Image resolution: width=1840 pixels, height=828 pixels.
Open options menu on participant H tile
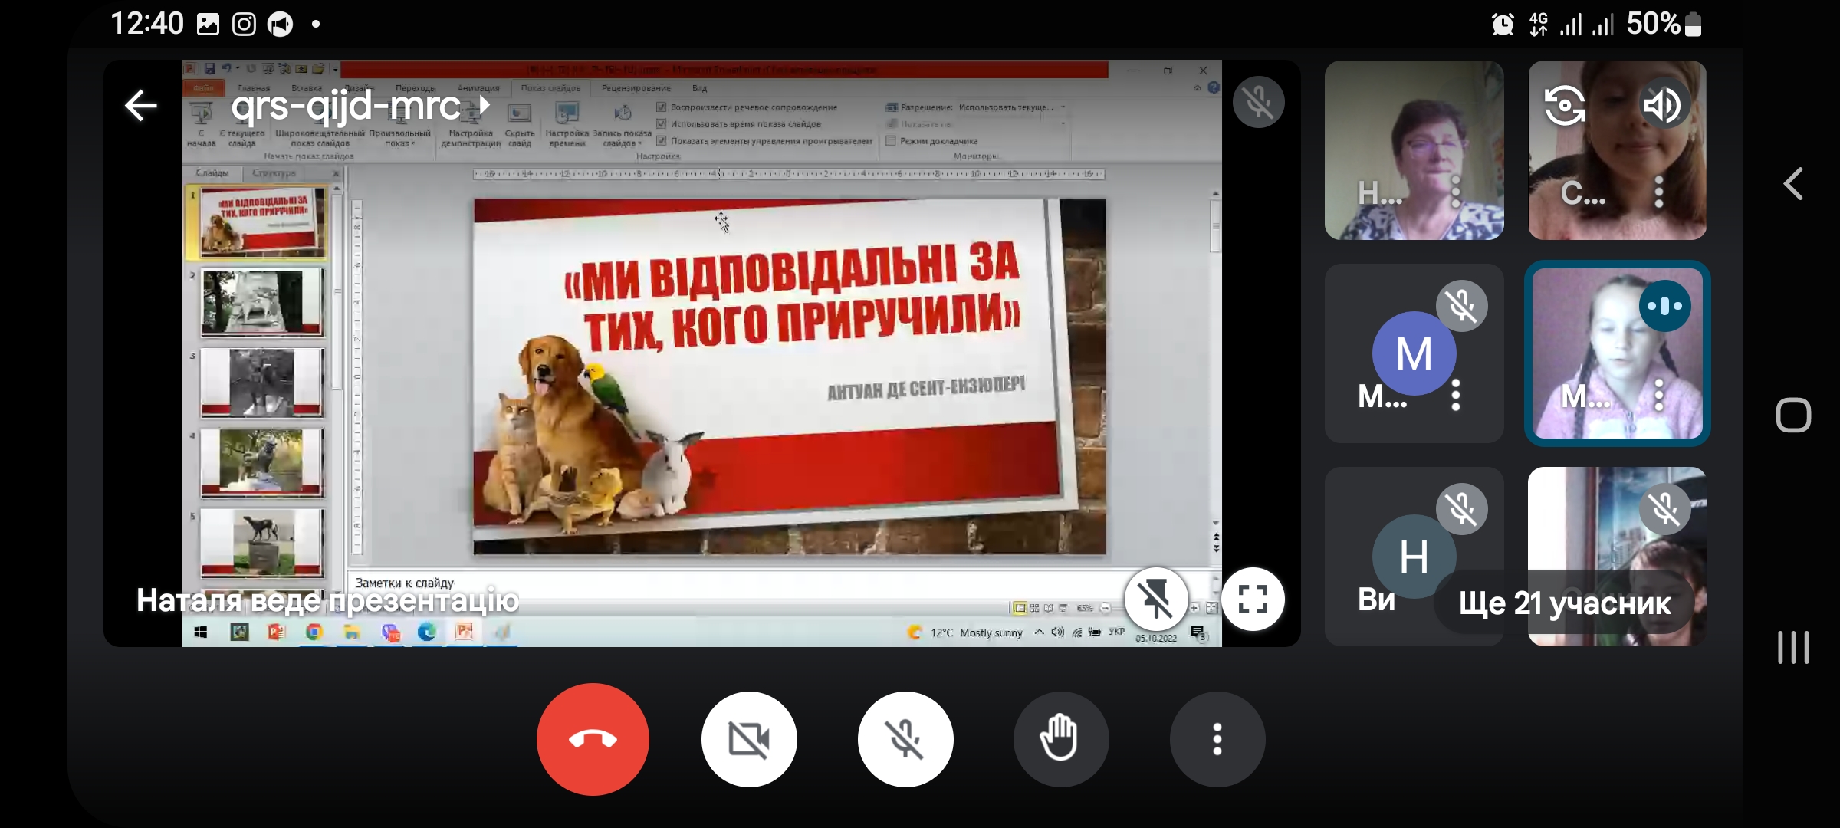click(x=1455, y=192)
